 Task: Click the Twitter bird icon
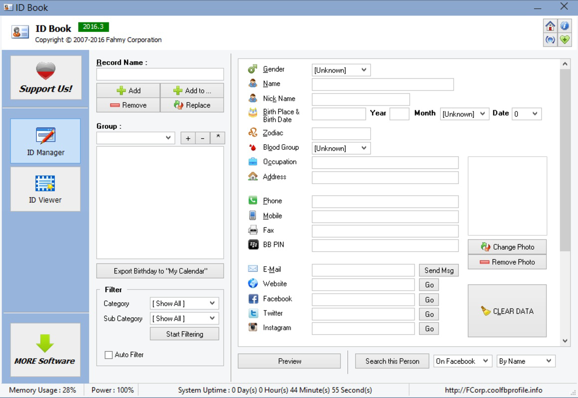253,313
